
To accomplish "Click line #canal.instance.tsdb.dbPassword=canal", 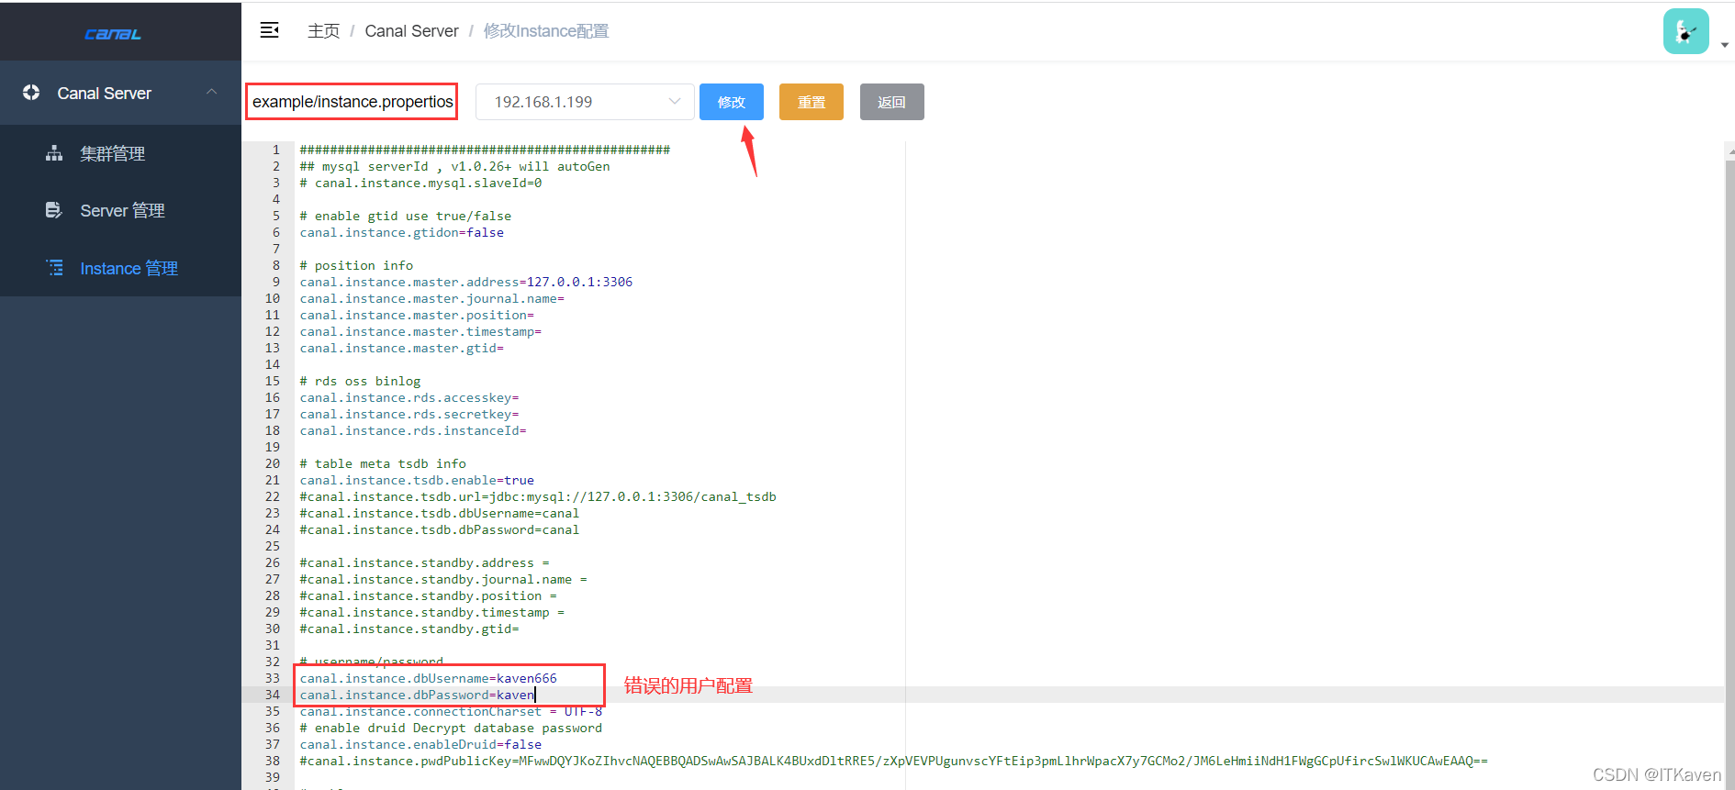I will pos(439,529).
